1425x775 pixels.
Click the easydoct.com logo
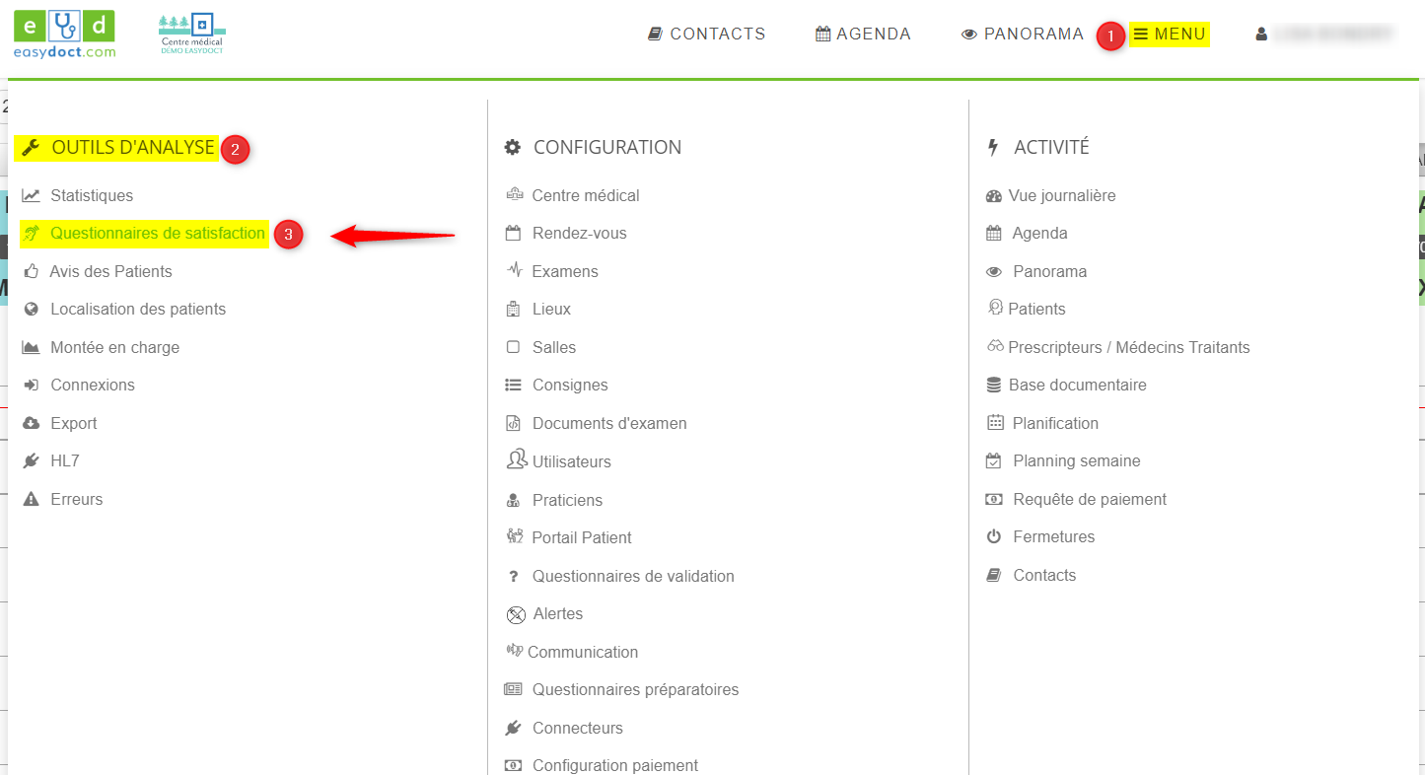[64, 35]
